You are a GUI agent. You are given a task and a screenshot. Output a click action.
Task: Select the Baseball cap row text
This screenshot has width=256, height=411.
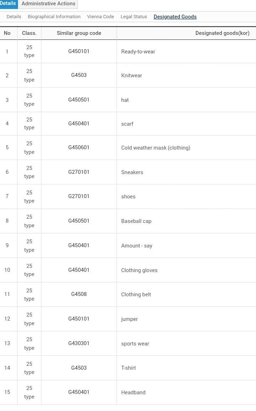point(136,221)
